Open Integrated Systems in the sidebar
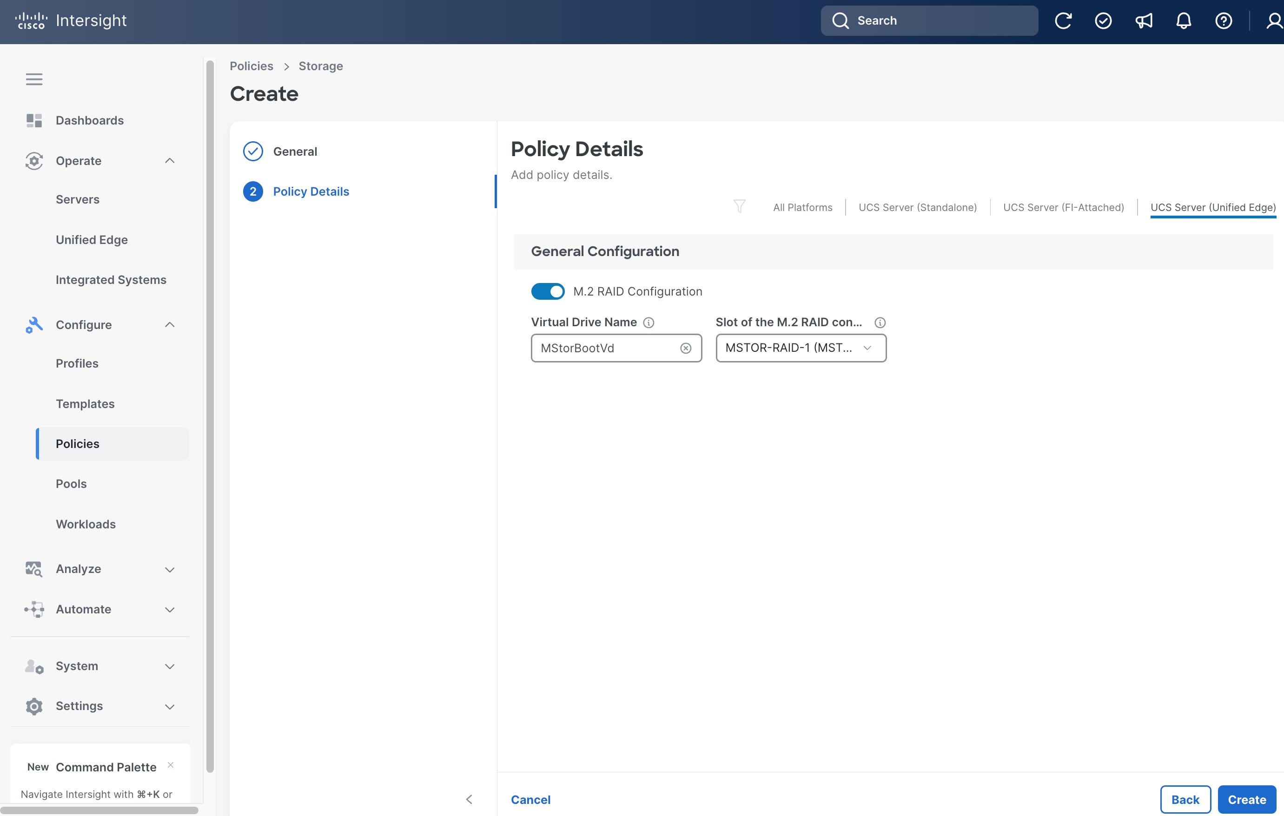Viewport: 1284px width, 816px height. pyautogui.click(x=111, y=280)
